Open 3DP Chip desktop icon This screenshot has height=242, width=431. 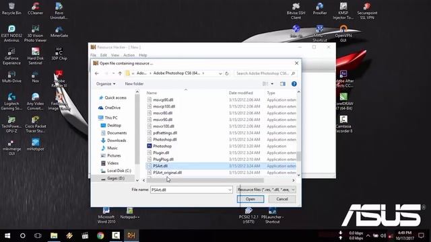click(59, 54)
